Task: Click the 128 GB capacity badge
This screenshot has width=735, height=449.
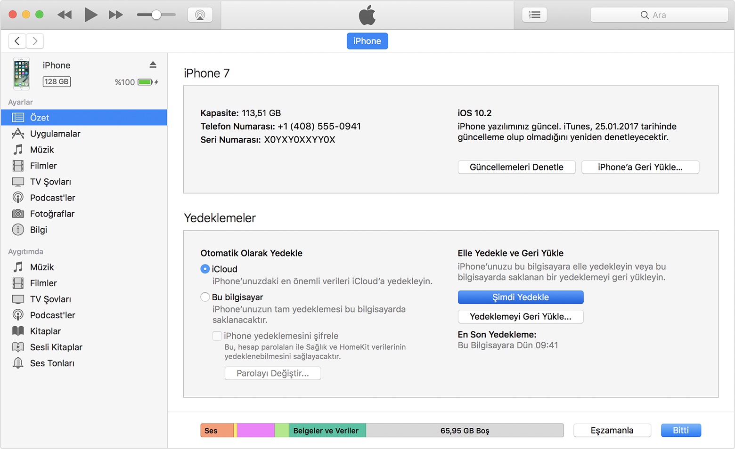Action: [57, 81]
